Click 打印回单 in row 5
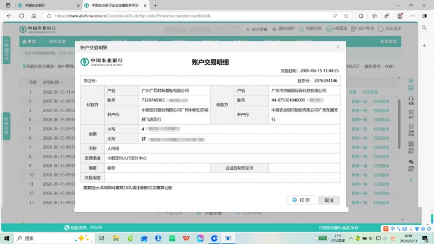The height and width of the screenshot is (244, 434). 381,129
